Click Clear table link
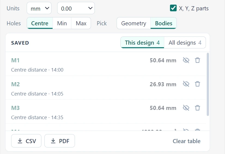Screen dimensions: 225x154 (187, 141)
